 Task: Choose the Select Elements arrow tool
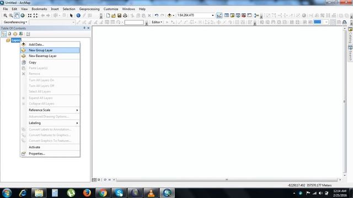(x=71, y=15)
